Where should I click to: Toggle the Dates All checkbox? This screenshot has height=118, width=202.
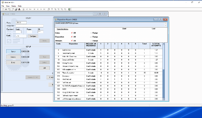[x=72, y=33]
